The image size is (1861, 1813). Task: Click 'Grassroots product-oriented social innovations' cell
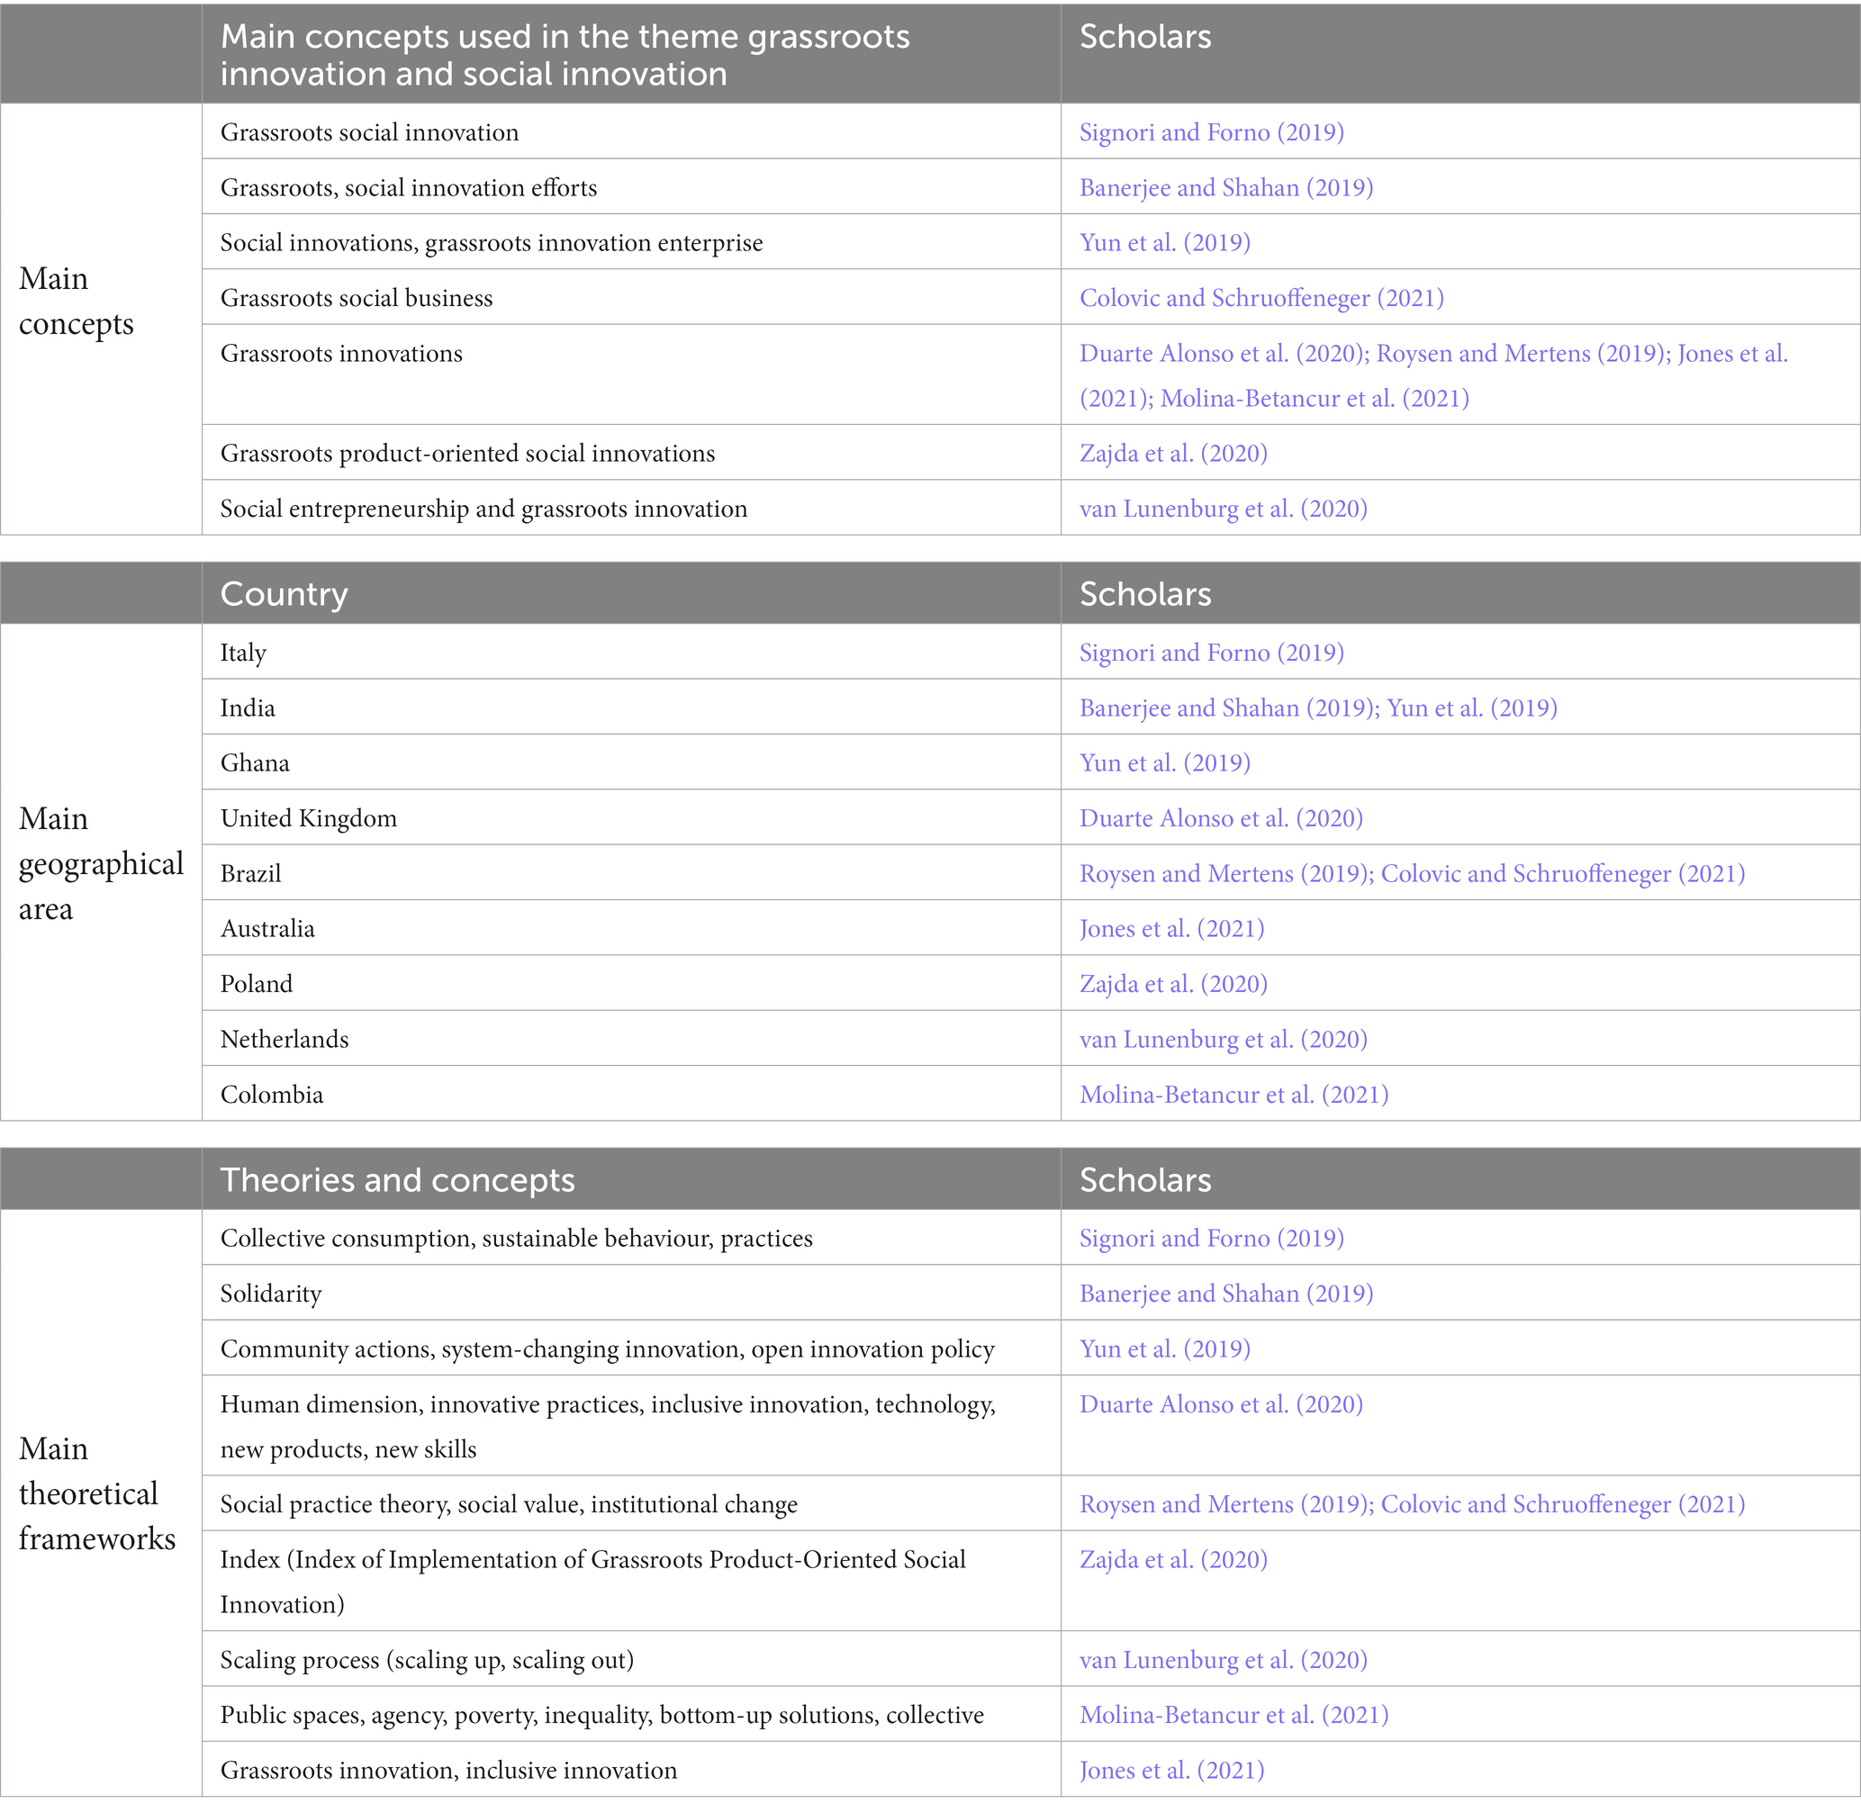click(x=631, y=452)
